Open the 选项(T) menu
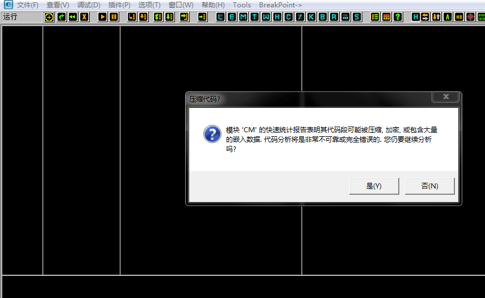Screen dimensions: 485x298 pos(149,5)
